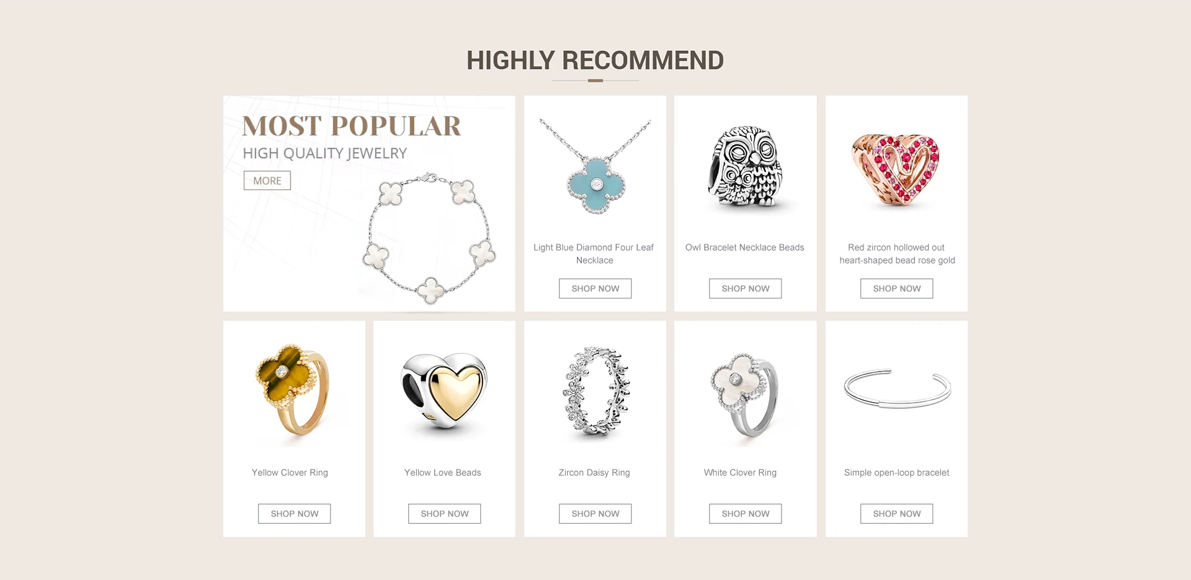Shop now for Yellow Love Beads
The width and height of the screenshot is (1191, 580).
444,514
